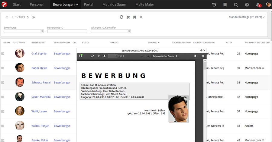Switch to Malte Maier tab
This screenshot has height=142, width=272.
[x=145, y=5]
